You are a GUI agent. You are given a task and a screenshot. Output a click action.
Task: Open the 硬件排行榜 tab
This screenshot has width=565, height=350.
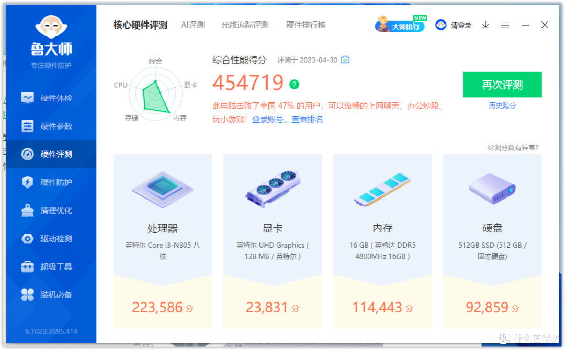coord(306,25)
